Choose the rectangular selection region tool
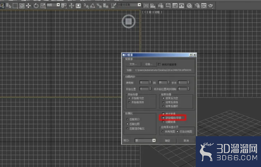The image size is (261, 167). pyautogui.click(x=15, y=6)
